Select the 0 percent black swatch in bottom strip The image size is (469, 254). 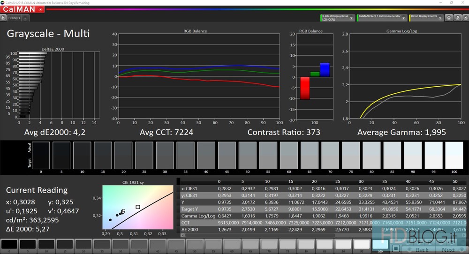click(x=9, y=245)
